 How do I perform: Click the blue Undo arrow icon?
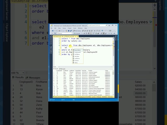[x=102, y=31]
